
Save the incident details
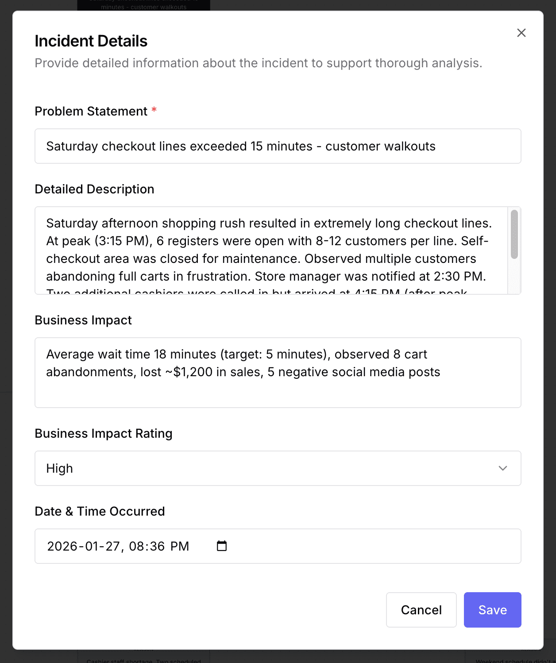[x=492, y=610]
